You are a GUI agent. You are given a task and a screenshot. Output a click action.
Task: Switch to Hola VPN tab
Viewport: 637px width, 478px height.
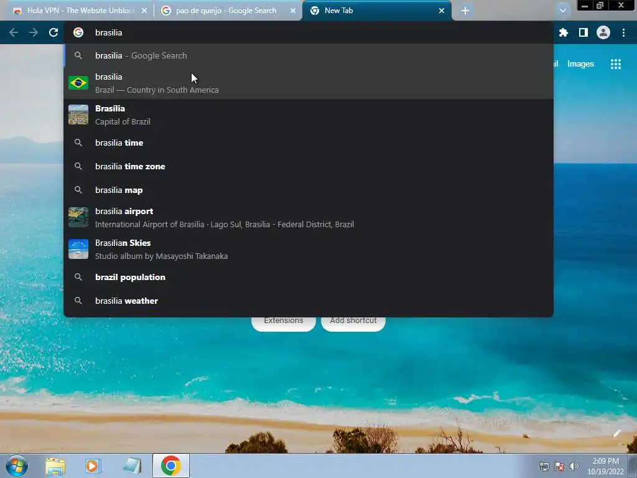pos(79,11)
